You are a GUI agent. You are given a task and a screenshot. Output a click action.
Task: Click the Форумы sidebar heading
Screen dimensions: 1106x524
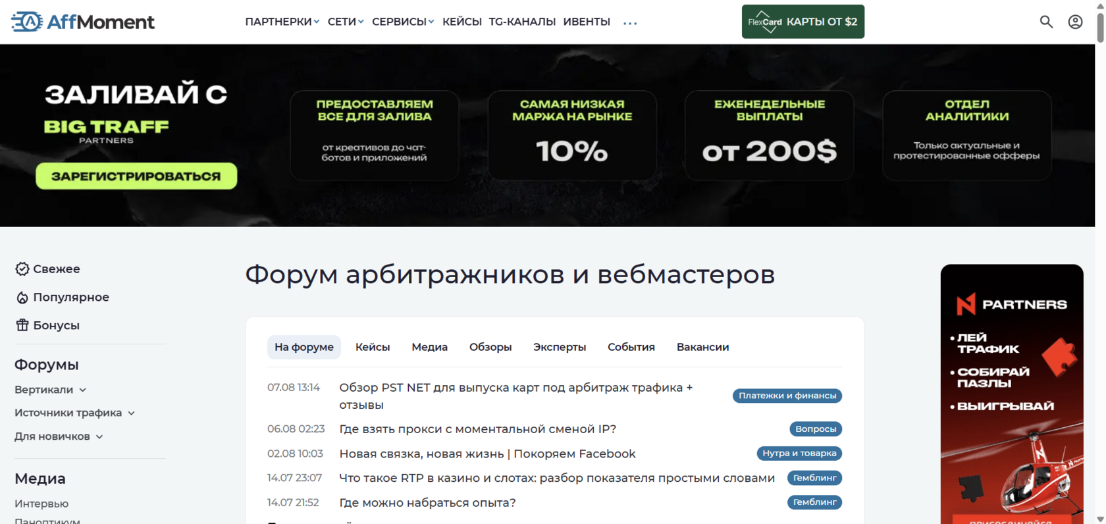point(47,365)
